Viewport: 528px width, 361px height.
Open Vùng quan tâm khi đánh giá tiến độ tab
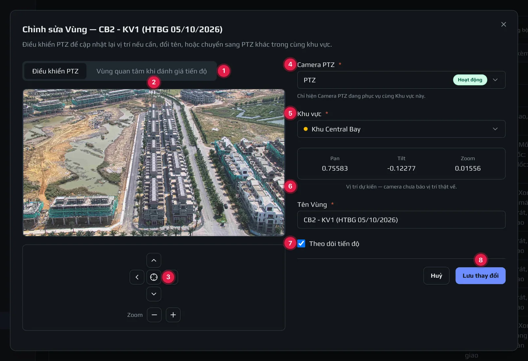click(151, 71)
